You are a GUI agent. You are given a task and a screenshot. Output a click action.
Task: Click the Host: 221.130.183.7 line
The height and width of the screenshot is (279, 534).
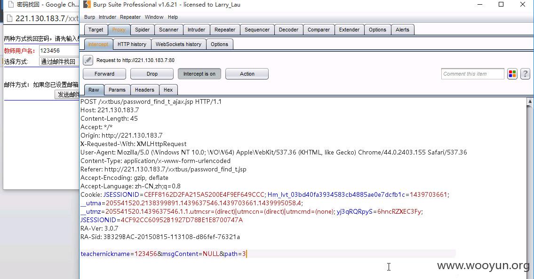point(110,110)
